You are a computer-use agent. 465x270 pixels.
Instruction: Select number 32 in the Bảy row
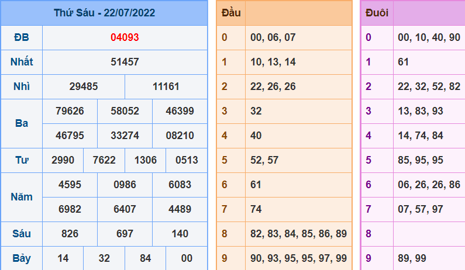tap(104, 258)
